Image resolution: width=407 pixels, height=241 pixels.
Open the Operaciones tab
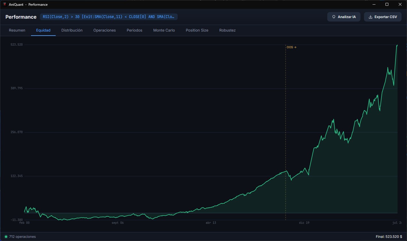[104, 30]
